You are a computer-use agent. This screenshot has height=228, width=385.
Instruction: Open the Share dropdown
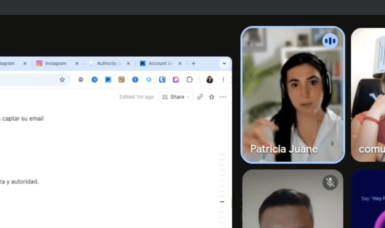tap(176, 97)
